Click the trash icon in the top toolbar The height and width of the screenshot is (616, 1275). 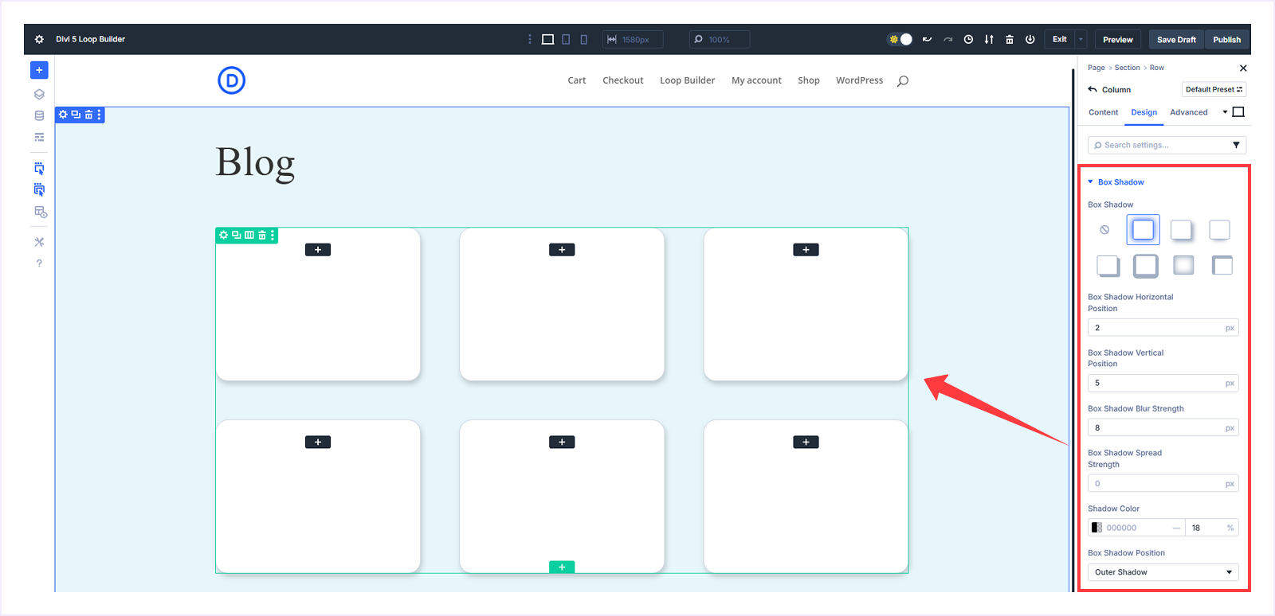(1010, 39)
